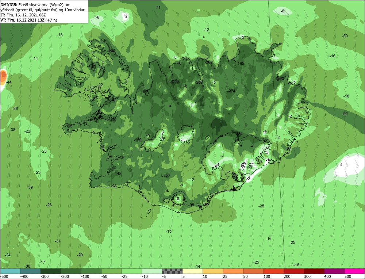This screenshot has height=279, width=365.
Task: Click the -500 legend tick label
Action: [x=4, y=276]
